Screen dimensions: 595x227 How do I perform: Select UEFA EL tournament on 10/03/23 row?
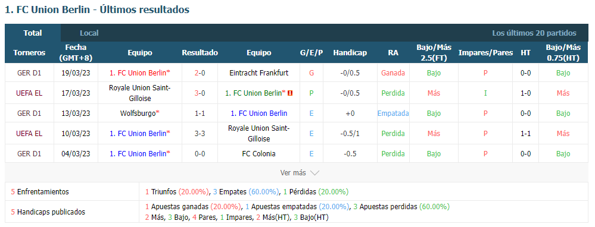click(x=29, y=133)
